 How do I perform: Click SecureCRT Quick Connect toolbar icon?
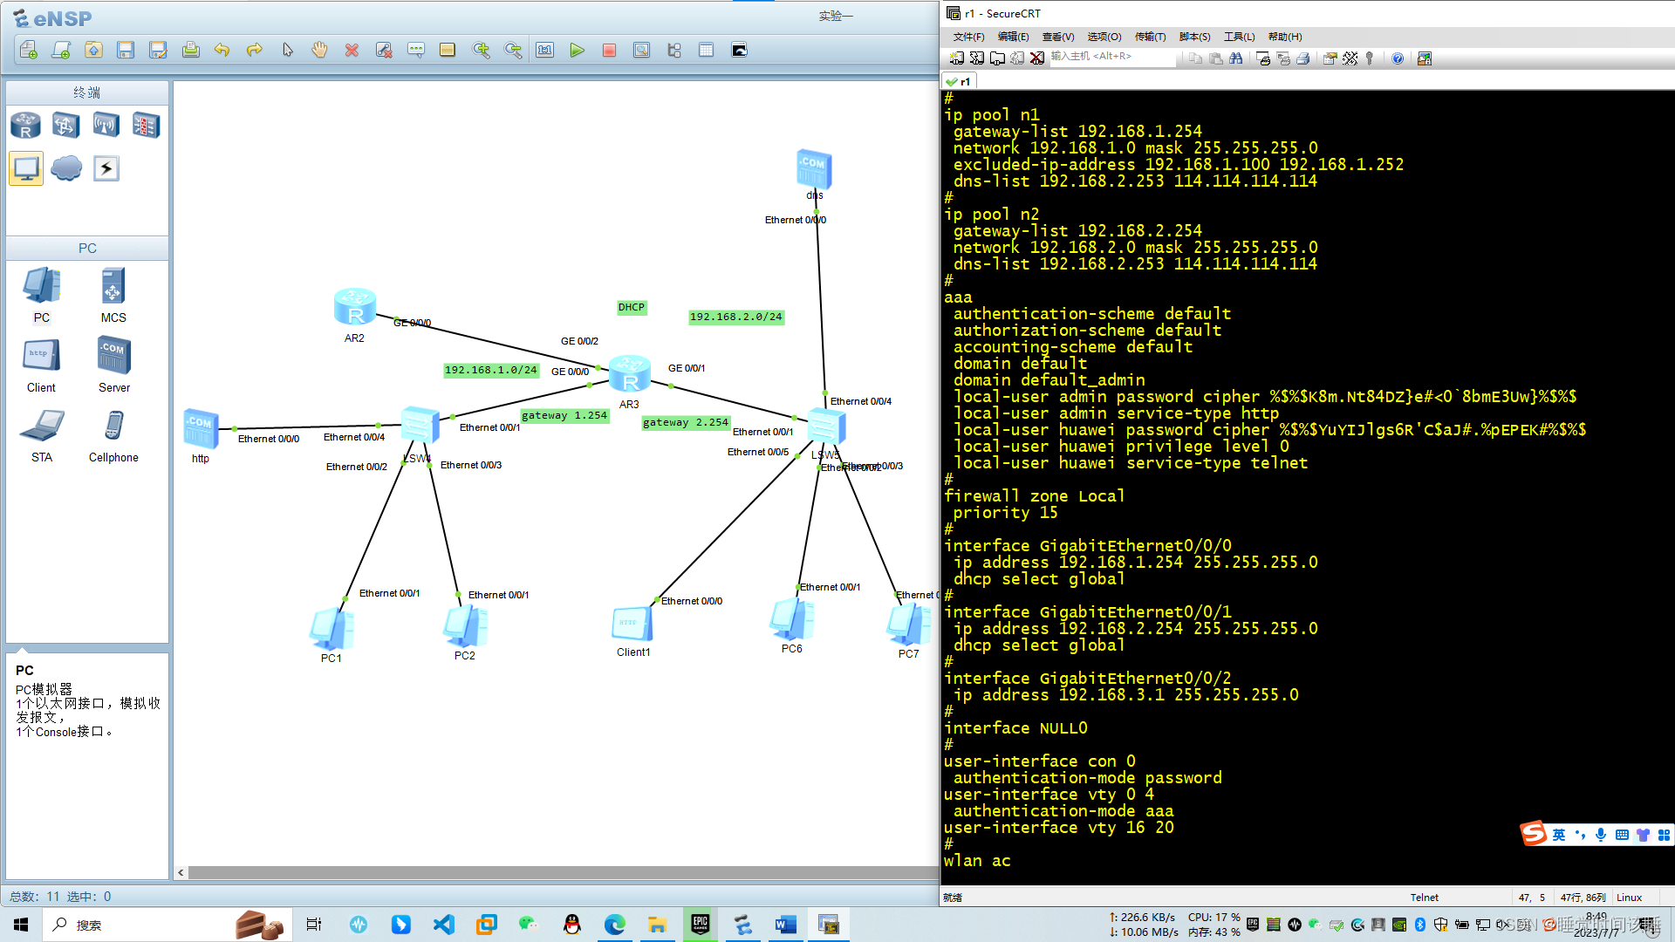click(x=977, y=58)
